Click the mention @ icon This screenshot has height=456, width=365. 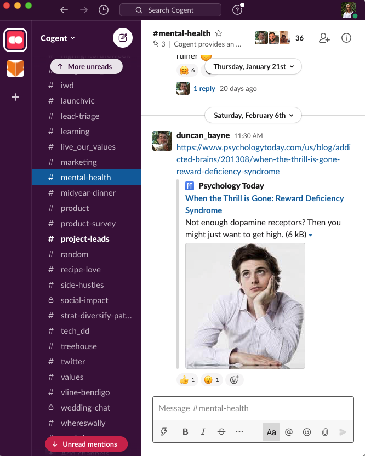pyautogui.click(x=289, y=432)
